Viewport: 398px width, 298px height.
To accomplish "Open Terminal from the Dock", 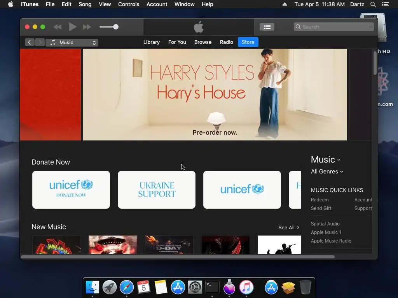I will click(212, 288).
